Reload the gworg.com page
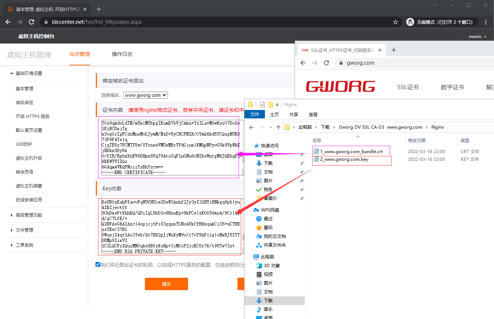 (x=326, y=63)
